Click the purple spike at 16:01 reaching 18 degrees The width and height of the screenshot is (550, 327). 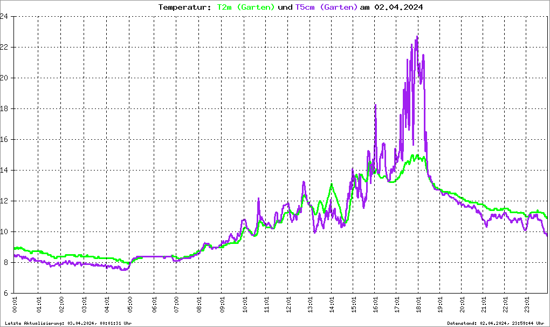[x=375, y=105]
